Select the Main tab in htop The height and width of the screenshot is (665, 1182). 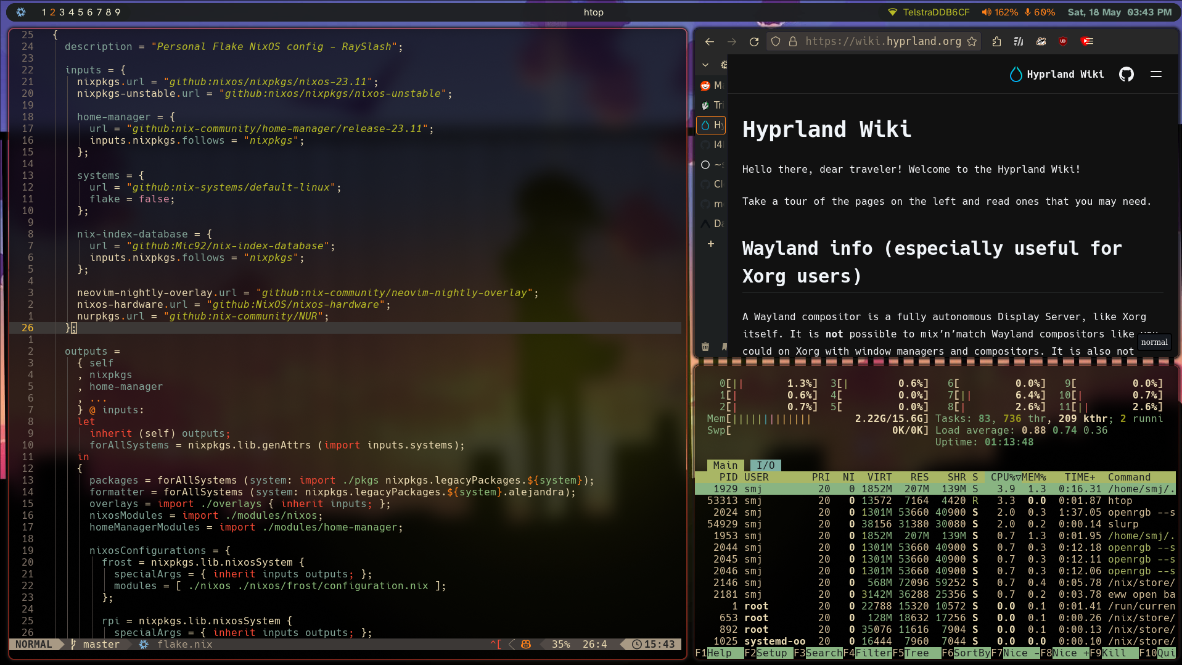coord(725,465)
